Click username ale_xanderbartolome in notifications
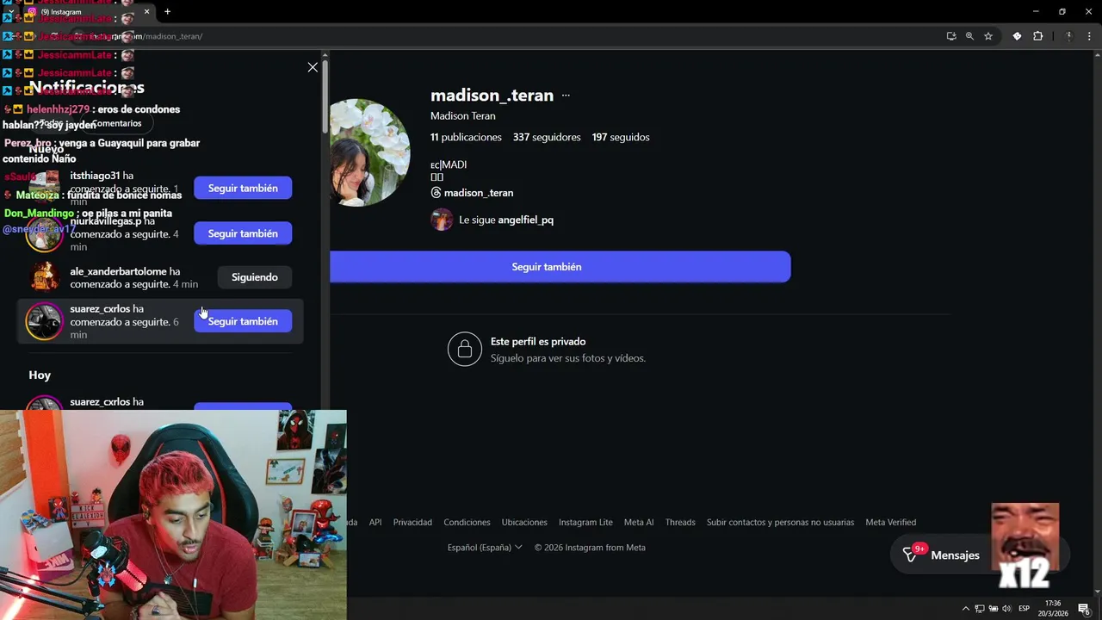This screenshot has width=1102, height=620. pyautogui.click(x=118, y=271)
